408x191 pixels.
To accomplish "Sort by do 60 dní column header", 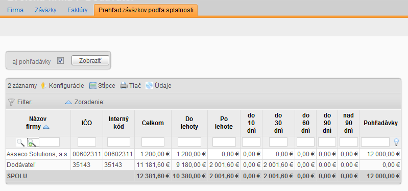I will (305, 123).
